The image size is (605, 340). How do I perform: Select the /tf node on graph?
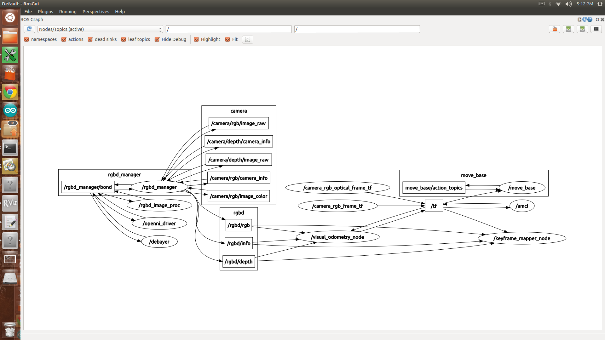click(x=433, y=206)
